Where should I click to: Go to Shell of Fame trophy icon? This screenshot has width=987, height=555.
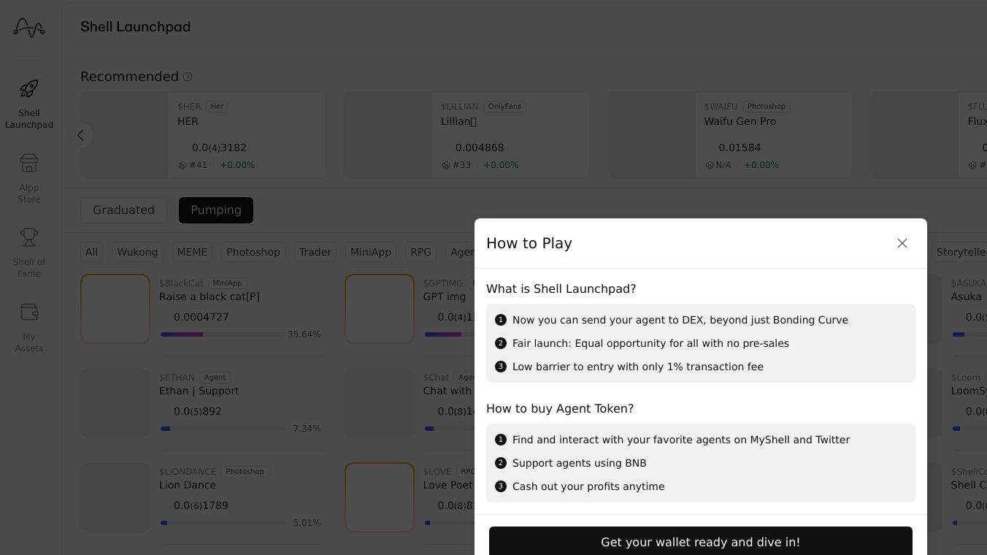29,237
